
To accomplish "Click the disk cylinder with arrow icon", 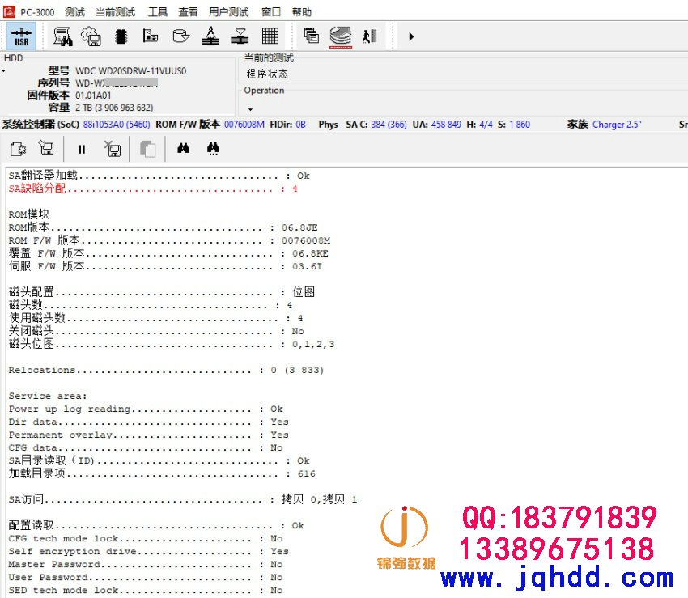I will pos(180,36).
